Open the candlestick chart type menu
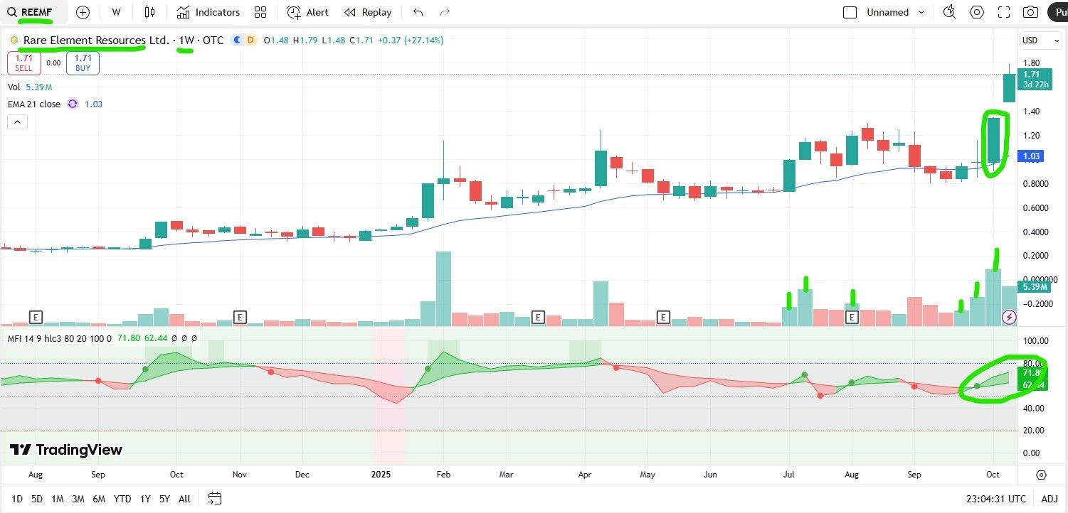This screenshot has height=513, width=1068. click(x=149, y=12)
